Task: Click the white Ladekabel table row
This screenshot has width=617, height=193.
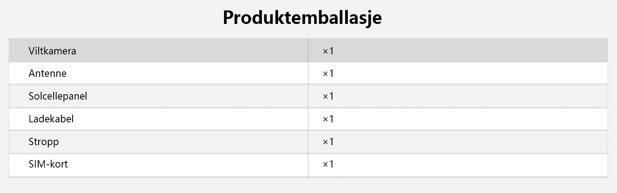Action: (463, 119)
